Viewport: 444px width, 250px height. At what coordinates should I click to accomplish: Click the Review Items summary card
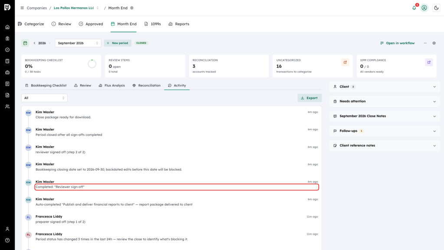click(145, 66)
